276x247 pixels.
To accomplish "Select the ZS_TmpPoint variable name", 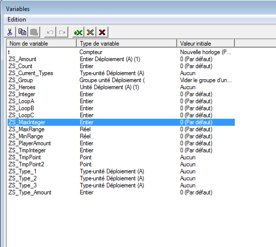I will (25, 157).
